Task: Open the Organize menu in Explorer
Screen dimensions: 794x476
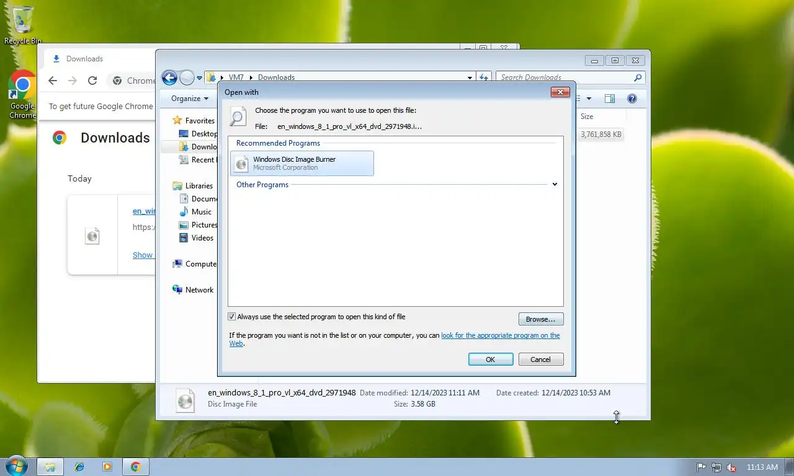Action: [190, 99]
